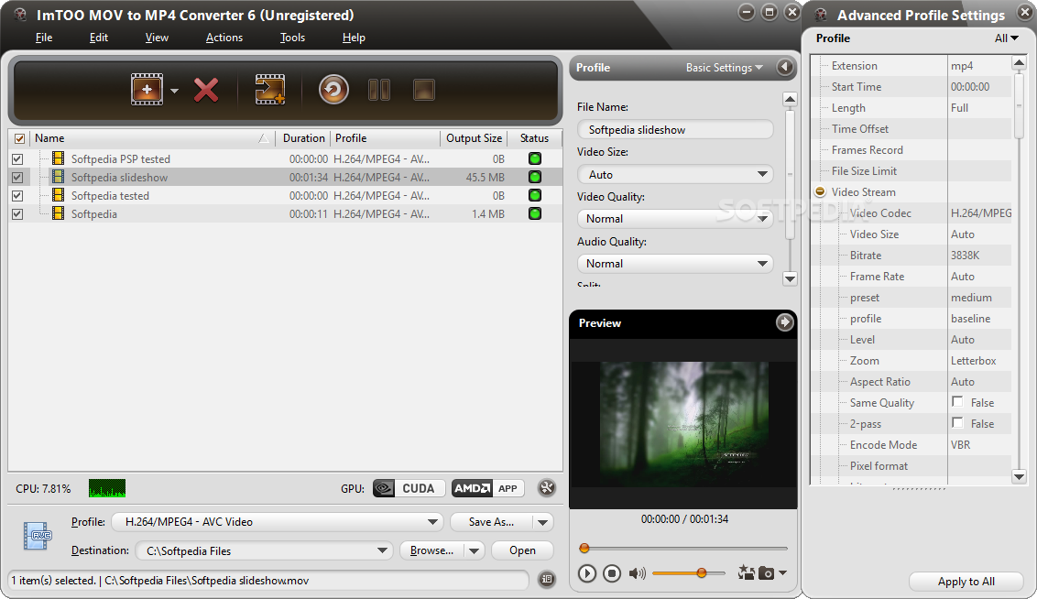The height and width of the screenshot is (599, 1037).
Task: Open Video Size Auto dropdown
Action: pyautogui.click(x=675, y=175)
